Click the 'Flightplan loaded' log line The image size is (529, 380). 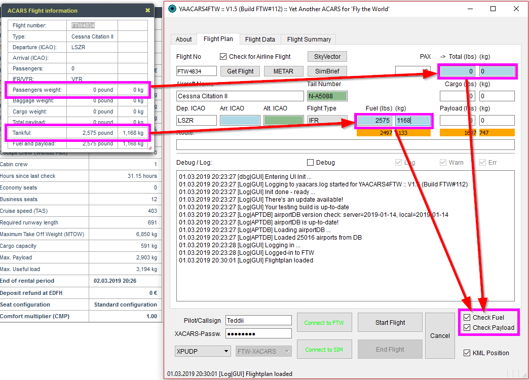coord(246,260)
